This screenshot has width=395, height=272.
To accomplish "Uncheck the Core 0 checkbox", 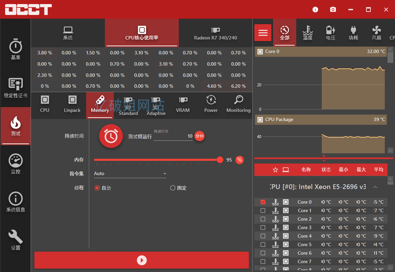I will (x=263, y=202).
